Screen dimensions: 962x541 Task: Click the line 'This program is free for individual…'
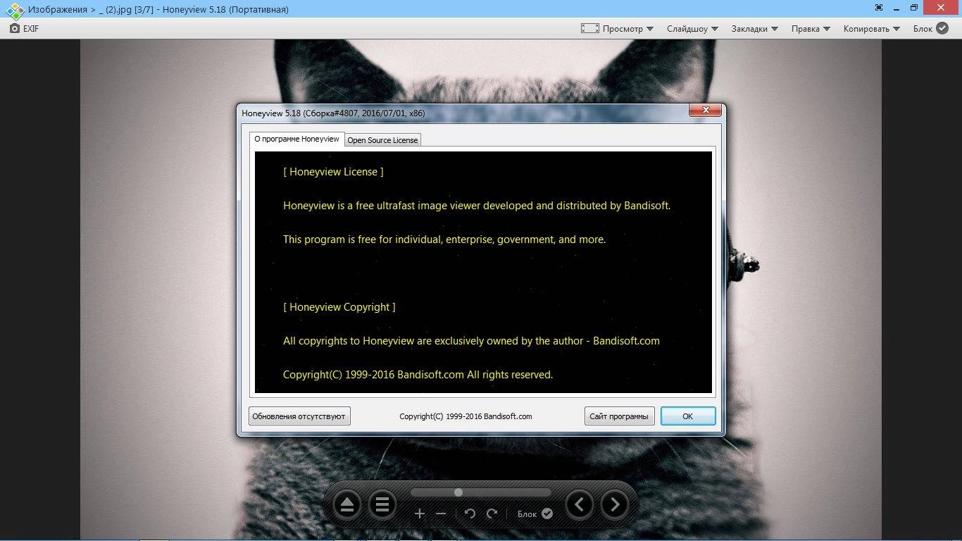coord(444,240)
